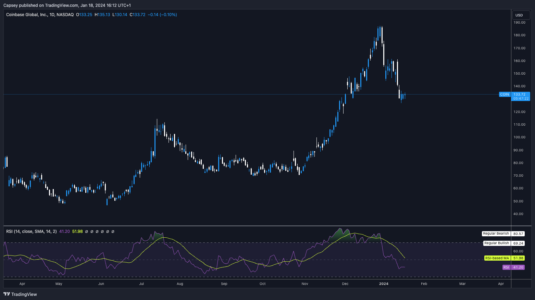Image resolution: width=535 pixels, height=300 pixels.
Task: Click the blue COIN symbol tag
Action: [x=505, y=95]
